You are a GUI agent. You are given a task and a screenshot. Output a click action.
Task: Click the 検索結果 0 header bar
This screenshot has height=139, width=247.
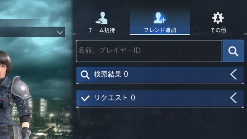point(160,75)
